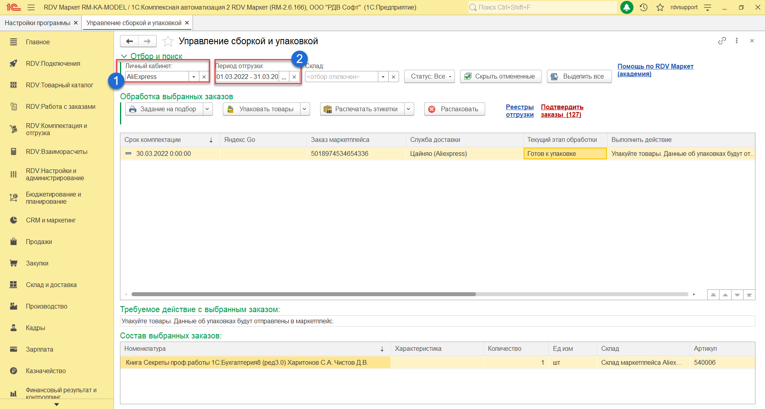
Task: Collapse the Отбор и поиск section
Action: (124, 56)
